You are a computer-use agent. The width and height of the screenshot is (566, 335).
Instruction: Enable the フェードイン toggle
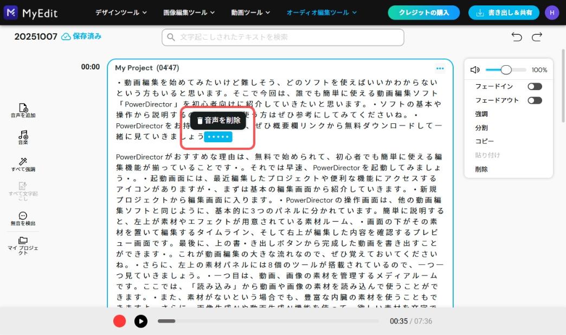click(x=535, y=86)
